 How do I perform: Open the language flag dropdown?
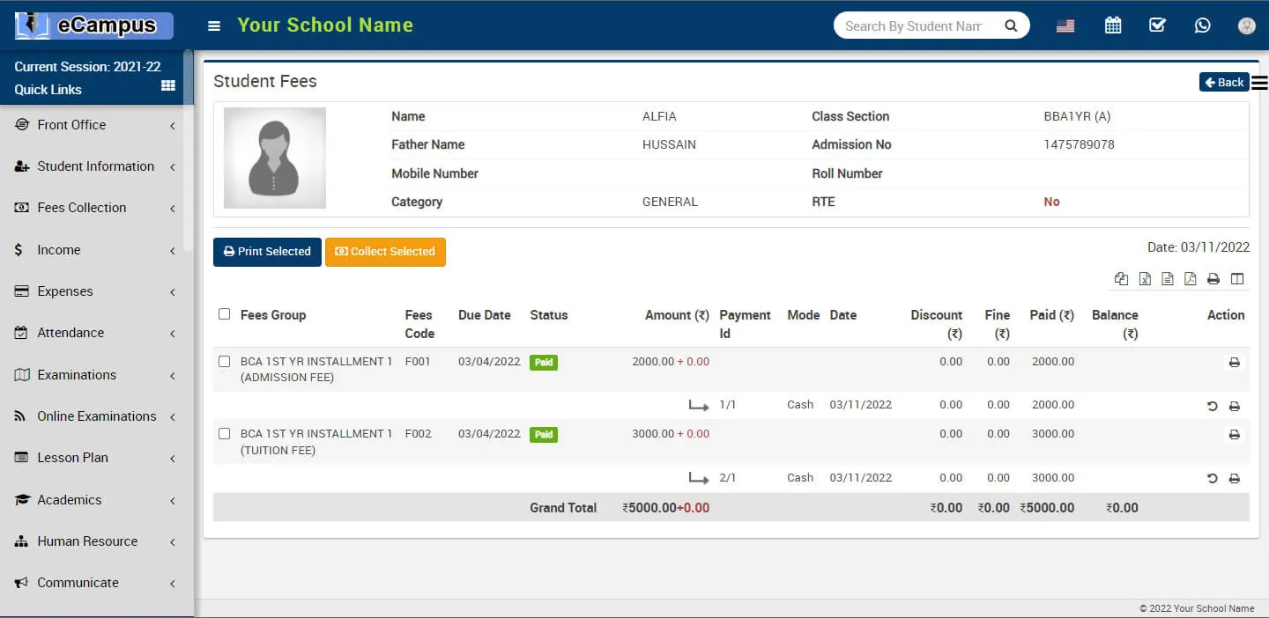click(x=1065, y=26)
